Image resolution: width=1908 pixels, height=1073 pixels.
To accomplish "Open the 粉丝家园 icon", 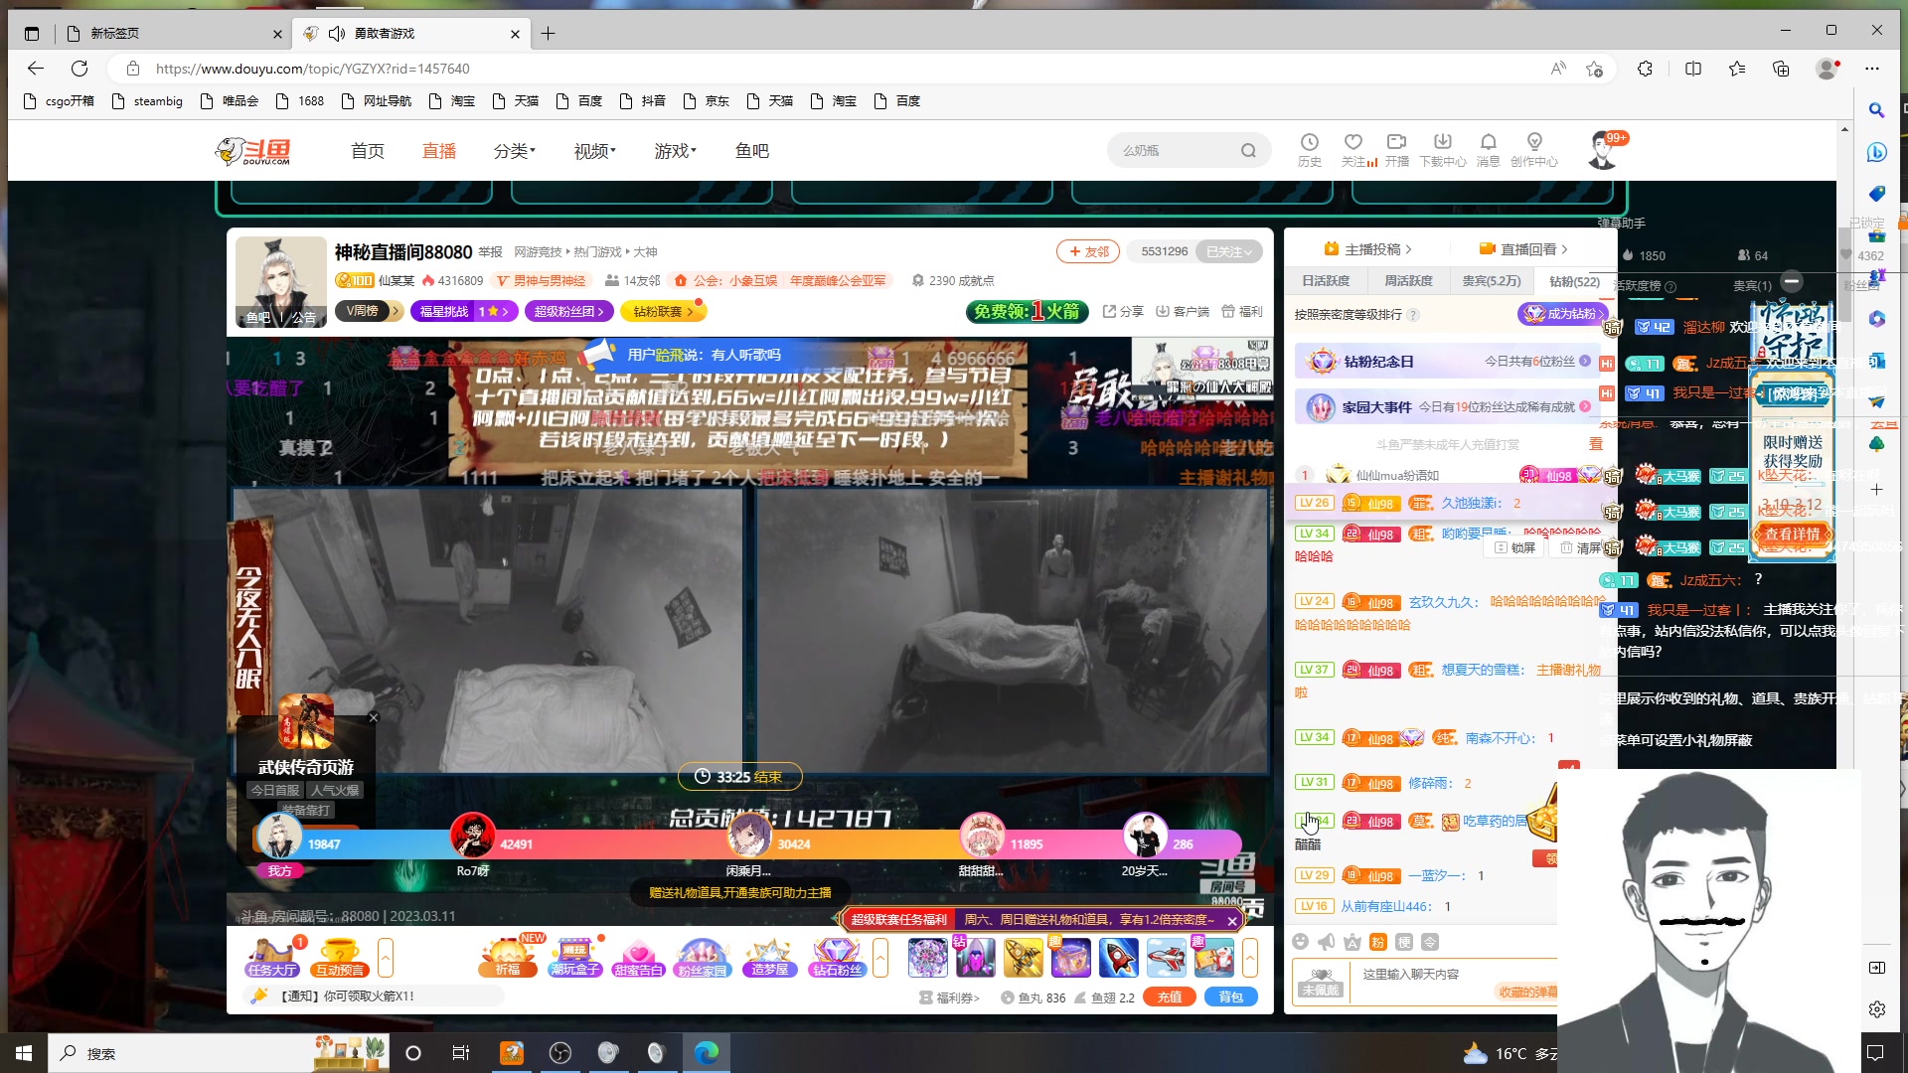I will click(x=703, y=958).
